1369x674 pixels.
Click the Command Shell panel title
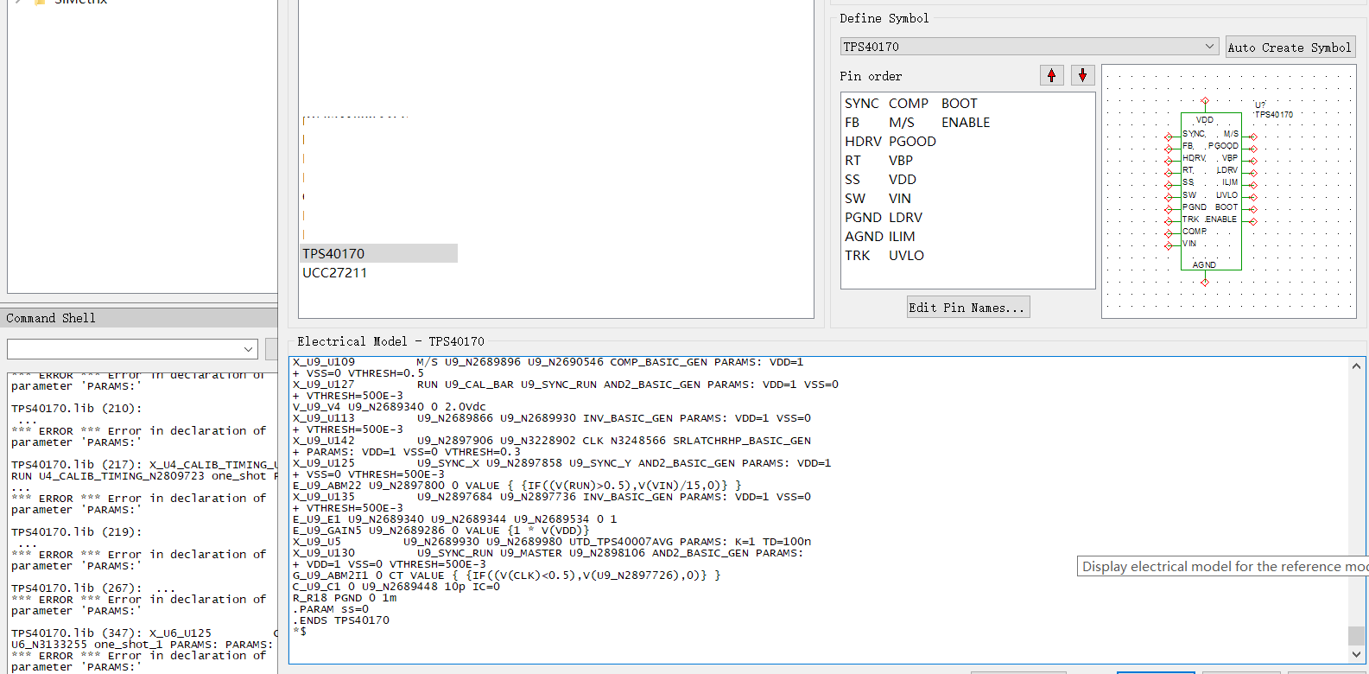[51, 318]
